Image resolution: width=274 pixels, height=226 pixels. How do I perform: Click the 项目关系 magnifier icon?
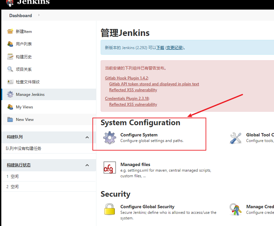(9, 69)
